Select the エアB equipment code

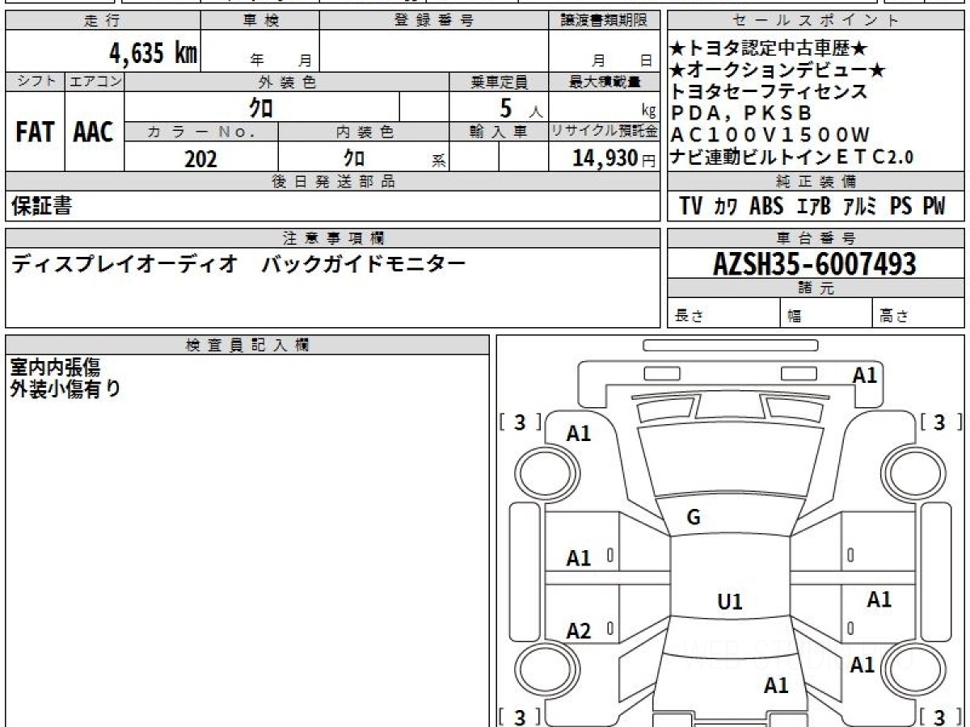pyautogui.click(x=813, y=207)
